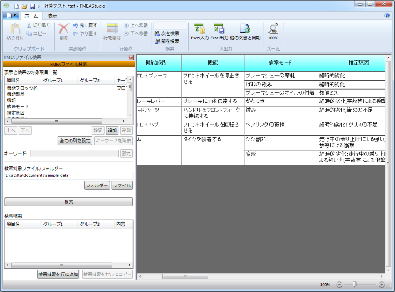Screen dimensions: 395x292
Task: Click save icon in quick access toolbar
Action: coord(32,6)
